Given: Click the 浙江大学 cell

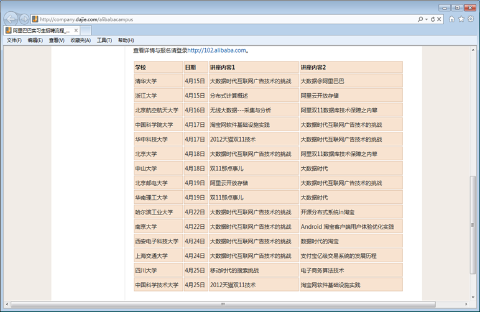Looking at the screenshot, I should 159,96.
